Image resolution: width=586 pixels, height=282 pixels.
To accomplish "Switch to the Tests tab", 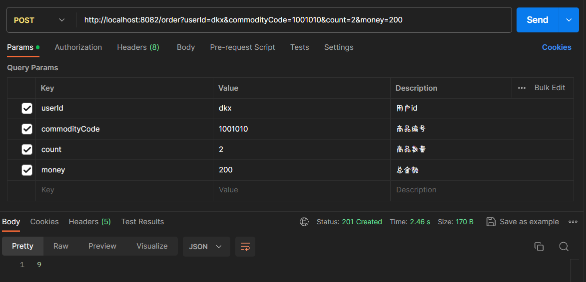I will 299,47.
